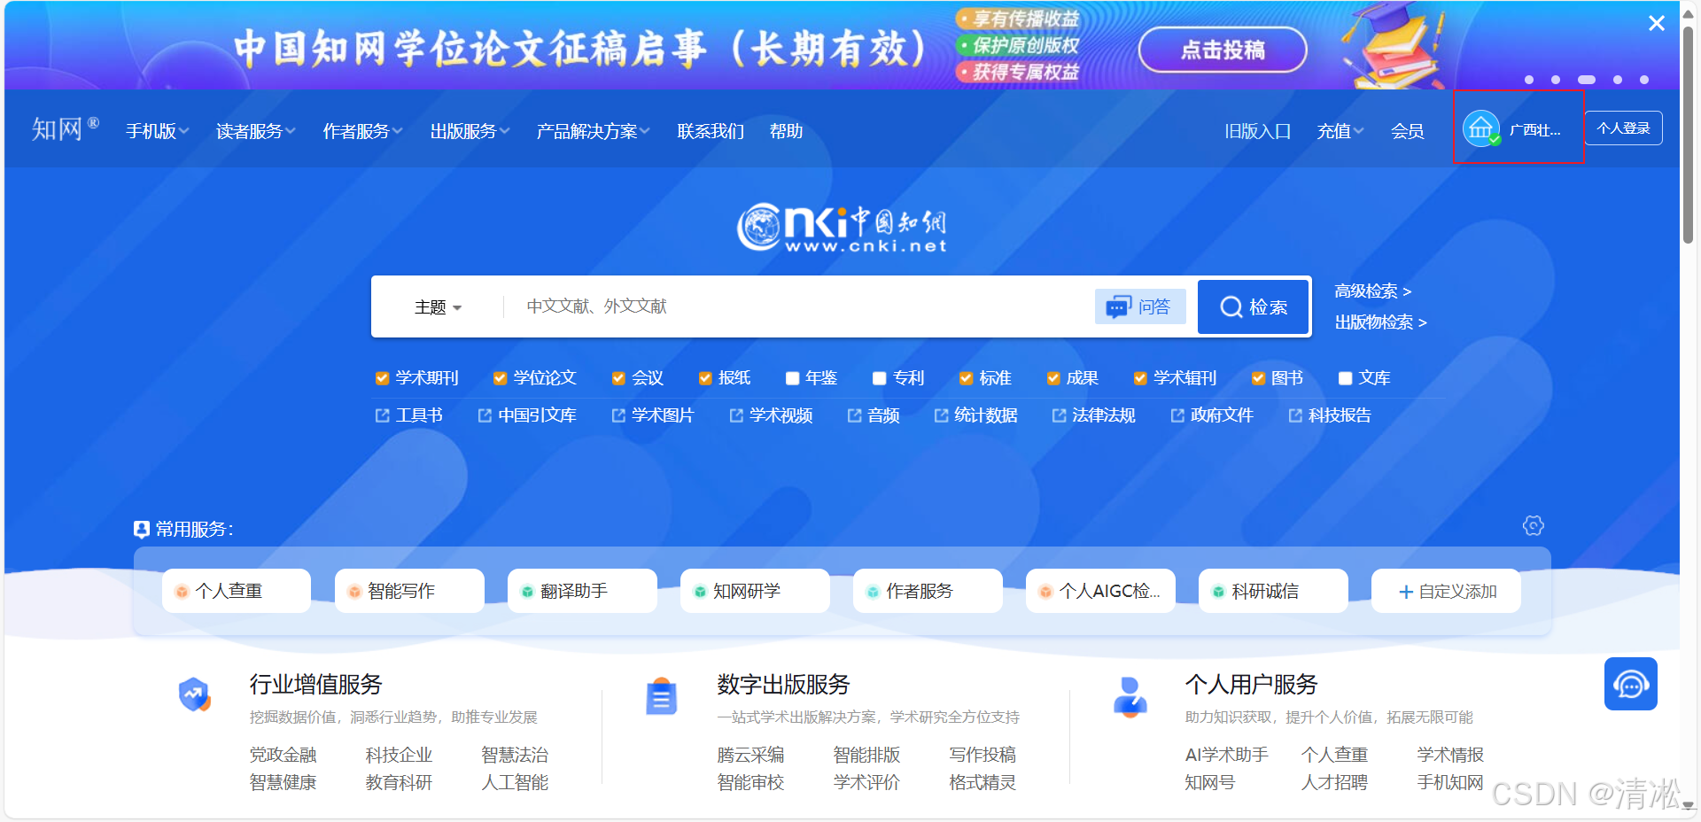Viewport: 1701px width, 822px height.
Task: Open 政府文件 external link
Action: (1212, 415)
